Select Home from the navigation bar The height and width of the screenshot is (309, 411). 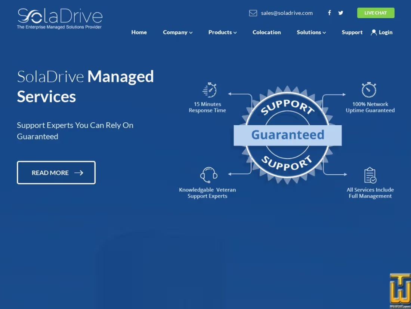pyautogui.click(x=139, y=32)
